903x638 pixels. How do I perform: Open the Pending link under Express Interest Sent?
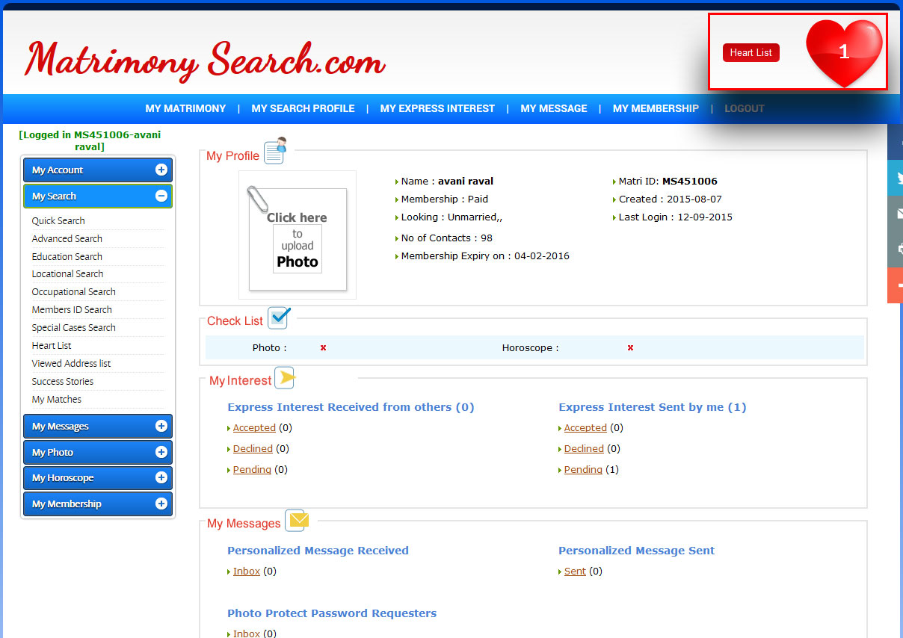click(583, 469)
